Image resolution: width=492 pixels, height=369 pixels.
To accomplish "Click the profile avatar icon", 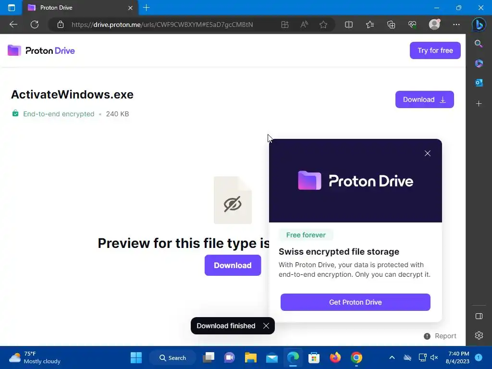I will 434,24.
